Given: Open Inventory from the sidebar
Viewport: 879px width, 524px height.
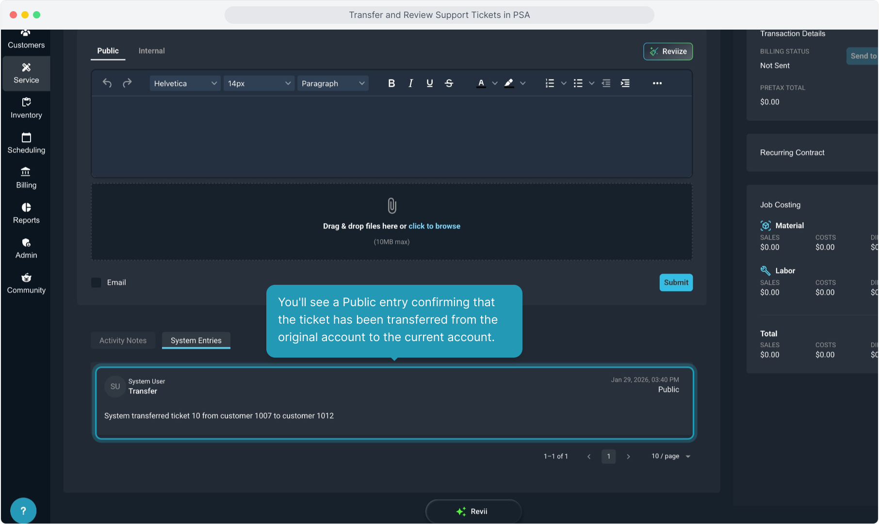Looking at the screenshot, I should tap(26, 108).
